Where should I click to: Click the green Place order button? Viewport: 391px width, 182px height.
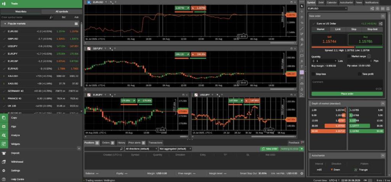[347, 94]
